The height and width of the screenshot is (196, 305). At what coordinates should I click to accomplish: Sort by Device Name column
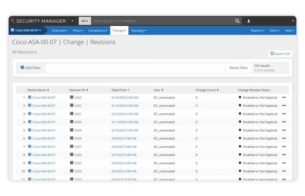[x=38, y=90]
